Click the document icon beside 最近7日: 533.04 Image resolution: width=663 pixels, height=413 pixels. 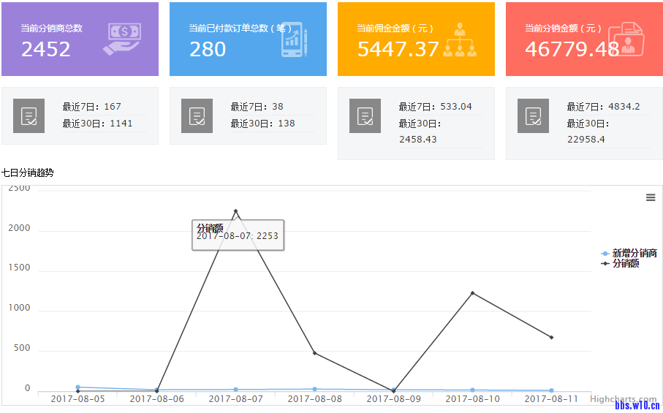click(365, 115)
